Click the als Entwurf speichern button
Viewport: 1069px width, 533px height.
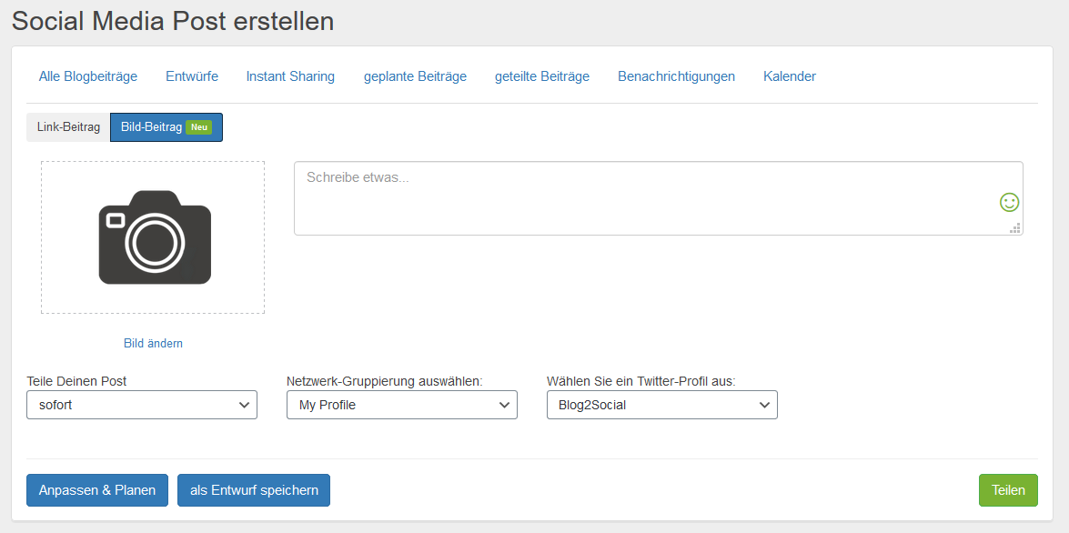(x=254, y=490)
